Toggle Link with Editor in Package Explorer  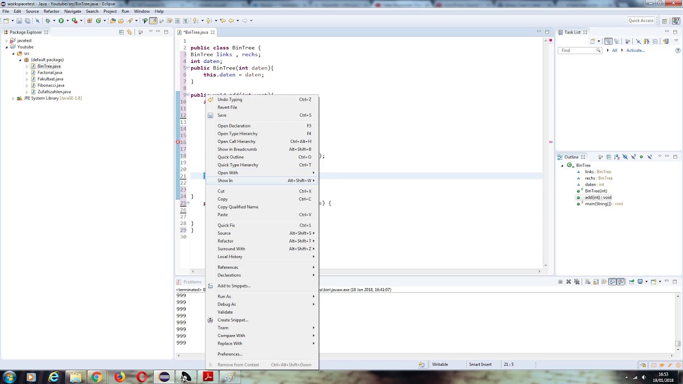(x=130, y=32)
